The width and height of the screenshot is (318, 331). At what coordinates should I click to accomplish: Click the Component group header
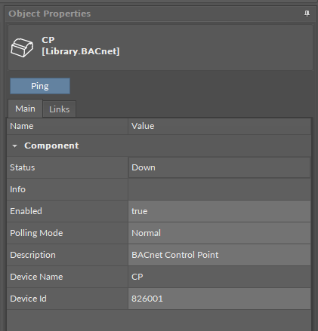click(x=51, y=146)
